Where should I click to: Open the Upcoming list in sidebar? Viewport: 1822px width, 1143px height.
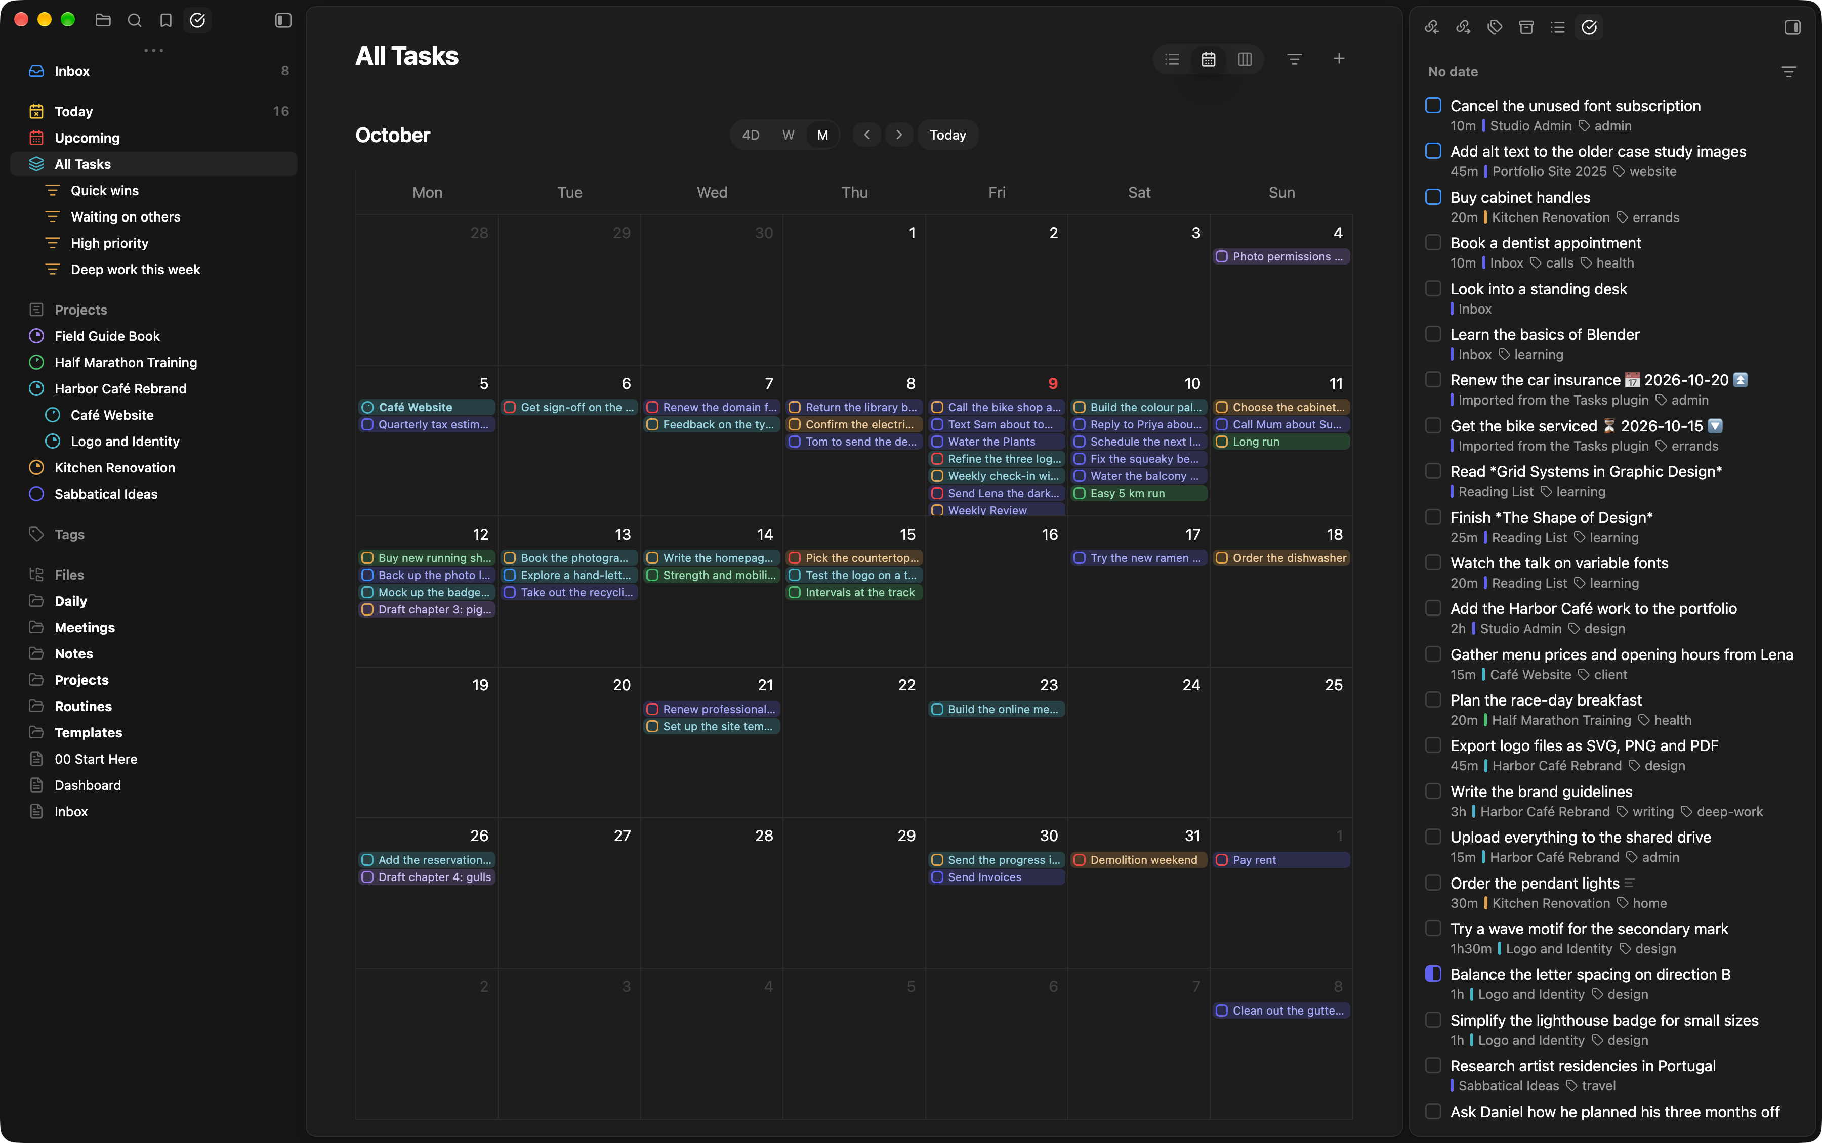pyautogui.click(x=153, y=138)
